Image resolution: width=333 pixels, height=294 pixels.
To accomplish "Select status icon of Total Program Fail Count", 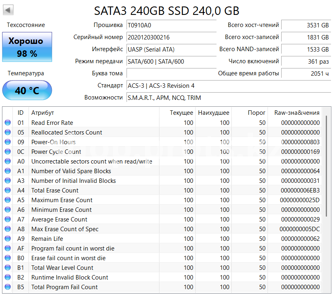I will point(7,287).
